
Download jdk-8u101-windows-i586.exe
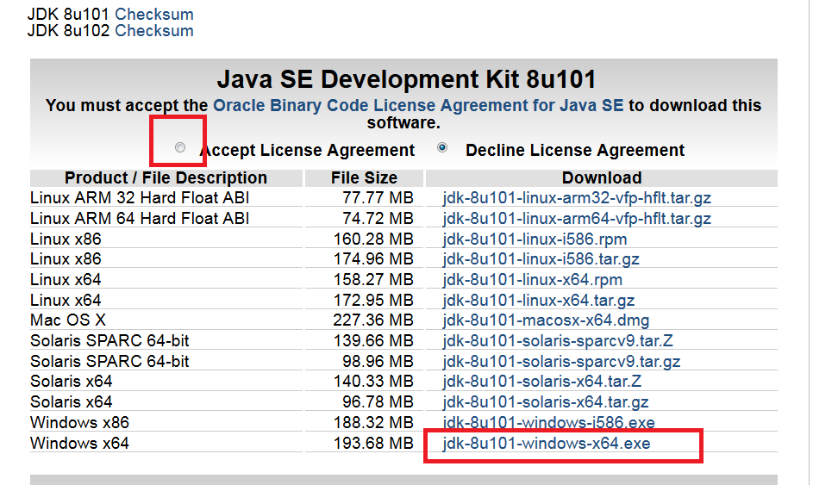(548, 422)
